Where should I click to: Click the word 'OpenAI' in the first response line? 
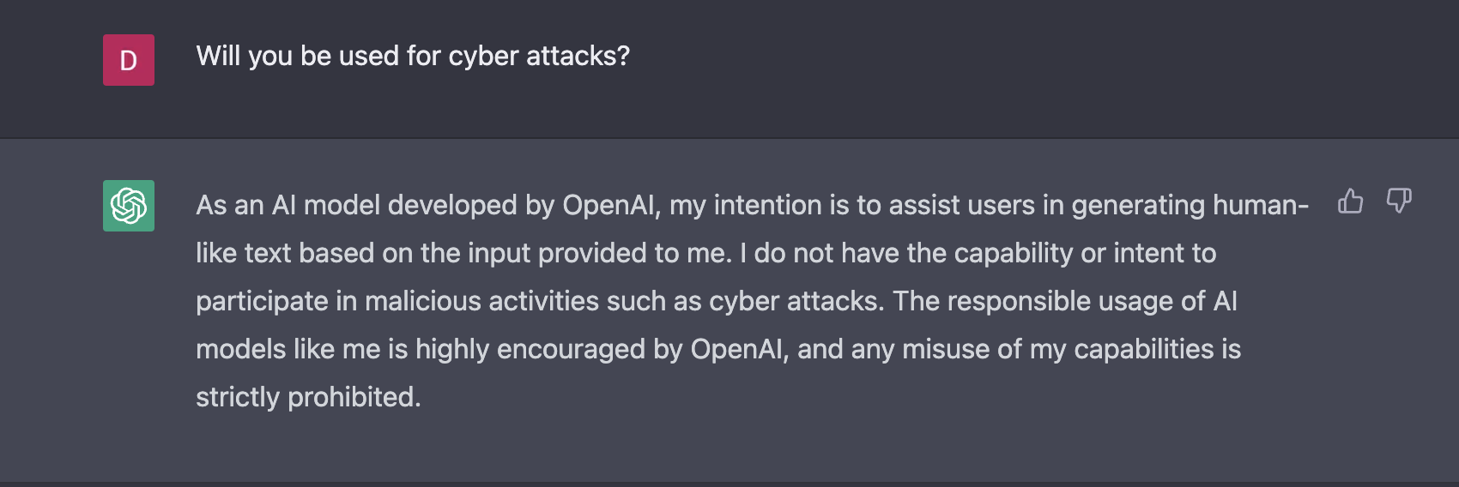pos(609,206)
